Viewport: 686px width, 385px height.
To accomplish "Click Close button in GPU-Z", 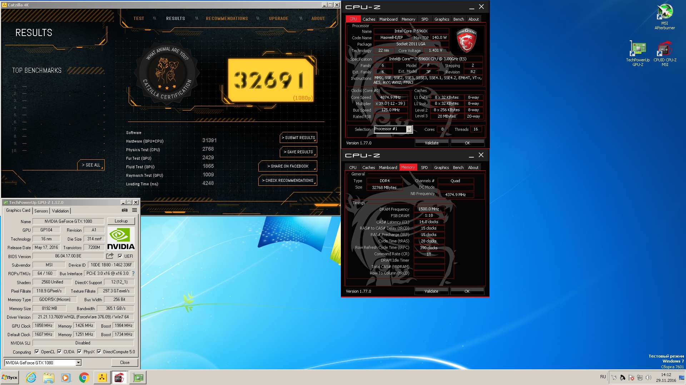I will [125, 363].
